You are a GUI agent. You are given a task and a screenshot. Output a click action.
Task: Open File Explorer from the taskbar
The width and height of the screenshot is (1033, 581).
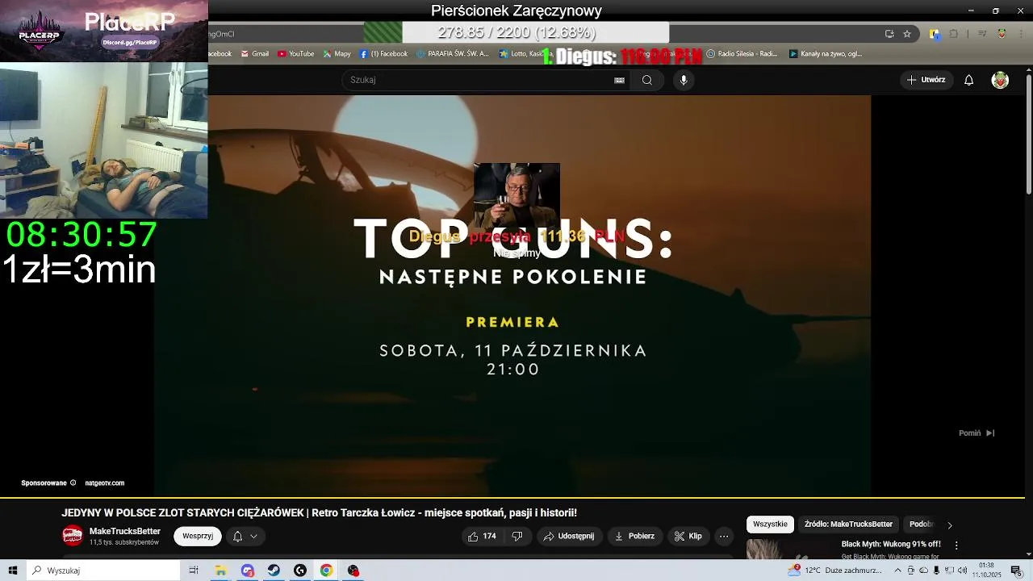click(x=220, y=571)
